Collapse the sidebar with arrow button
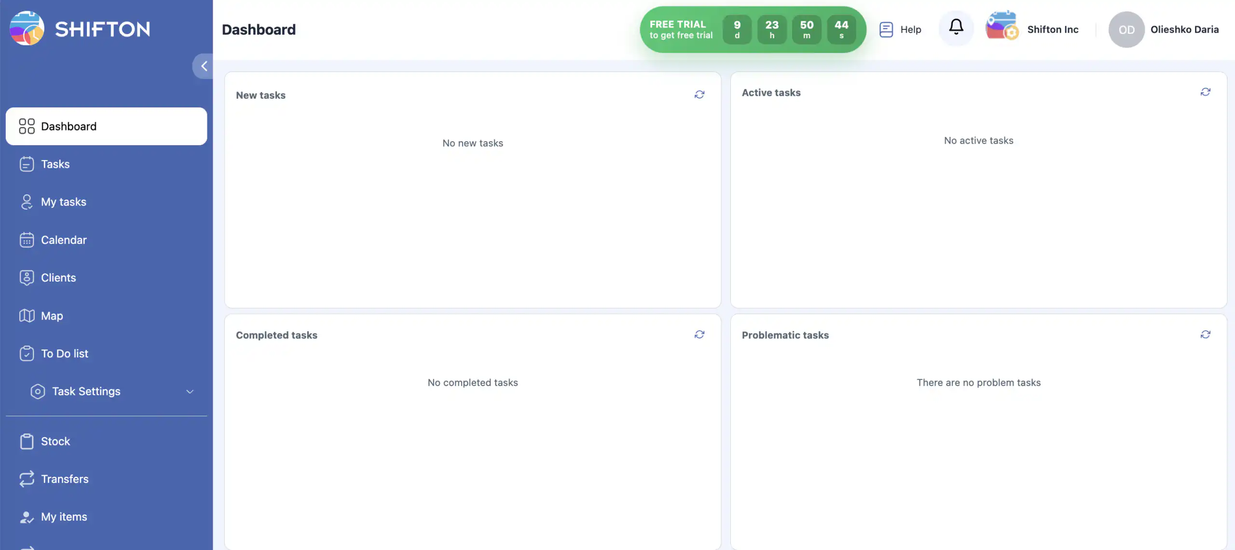1235x550 pixels. pos(204,66)
